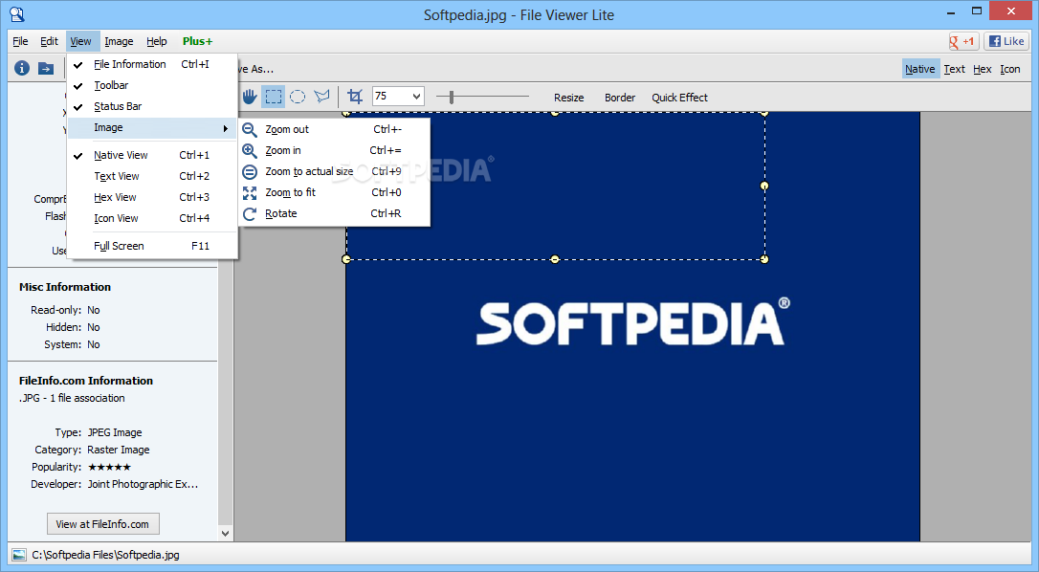Click the top-right selection handle
The image size is (1039, 572).
pyautogui.click(x=764, y=113)
